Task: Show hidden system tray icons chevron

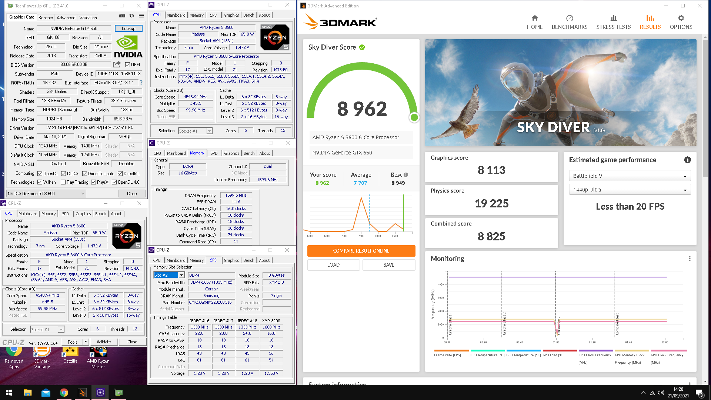Action: [x=643, y=393]
